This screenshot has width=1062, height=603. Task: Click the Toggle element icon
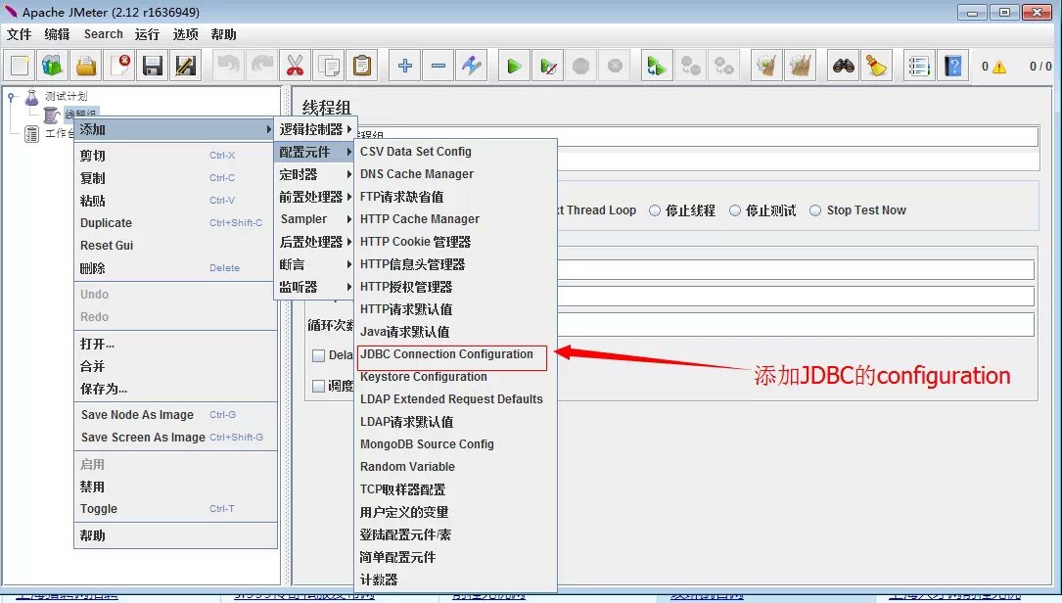(x=472, y=66)
